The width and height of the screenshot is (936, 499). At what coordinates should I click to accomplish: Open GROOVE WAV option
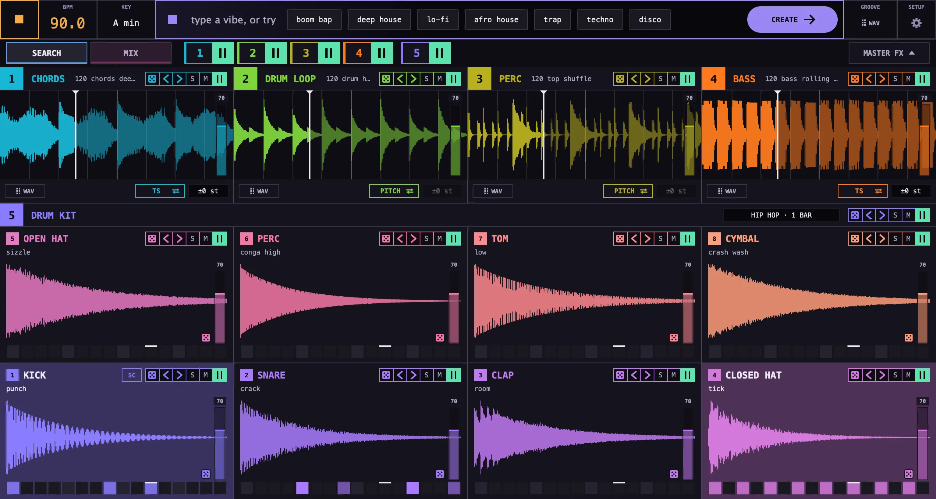(870, 23)
